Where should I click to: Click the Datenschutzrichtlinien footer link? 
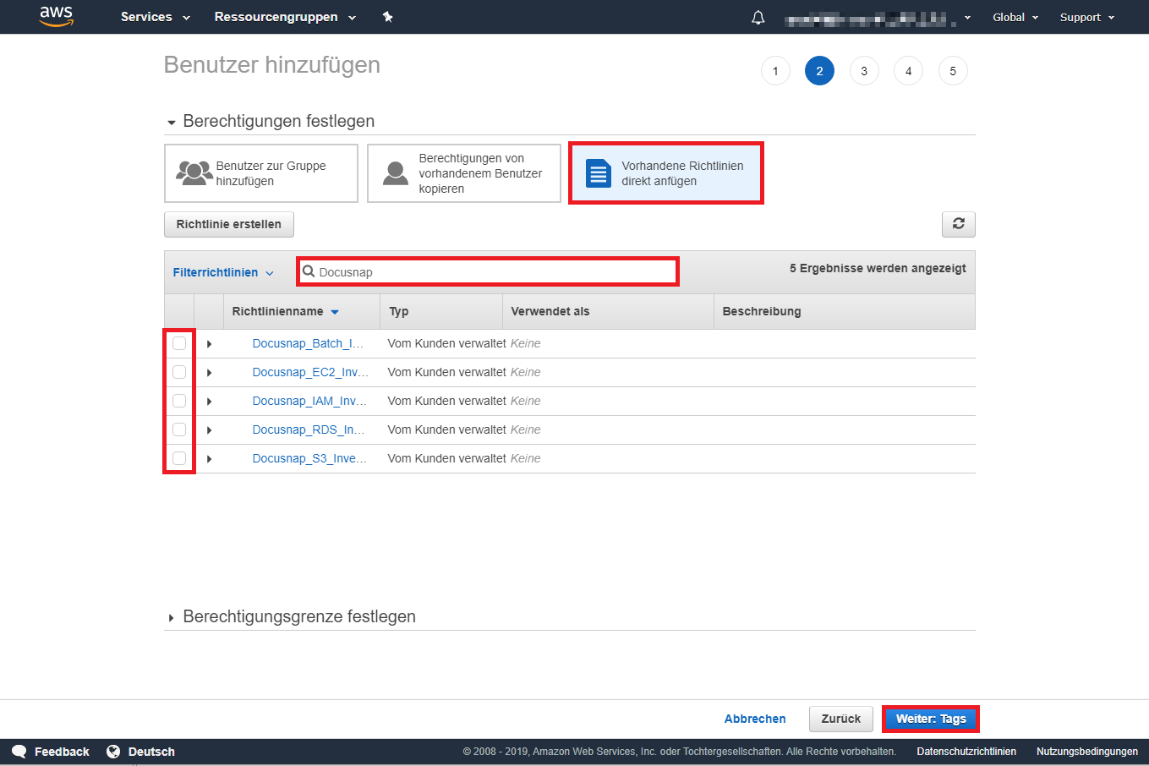966,752
